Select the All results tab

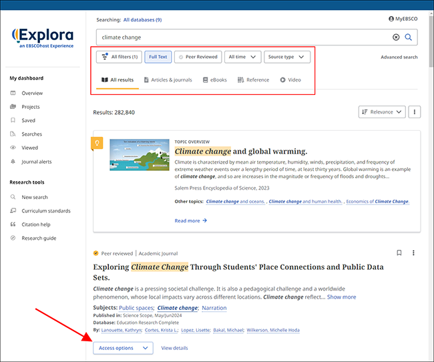pos(118,80)
